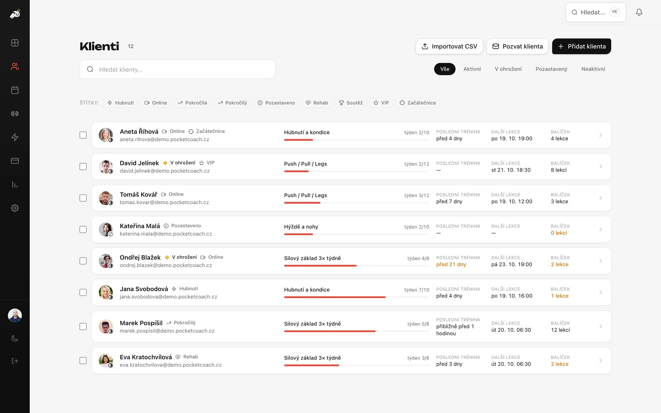
Task: Switch to the Aktivní filter tab
Action: pyautogui.click(x=472, y=69)
